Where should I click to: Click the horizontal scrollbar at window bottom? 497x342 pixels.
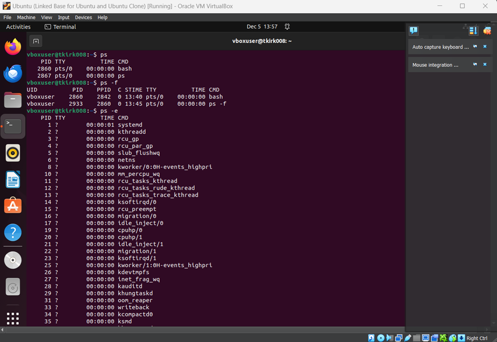point(204,330)
